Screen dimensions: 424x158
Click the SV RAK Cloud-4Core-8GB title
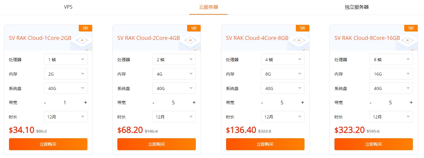(x=257, y=38)
